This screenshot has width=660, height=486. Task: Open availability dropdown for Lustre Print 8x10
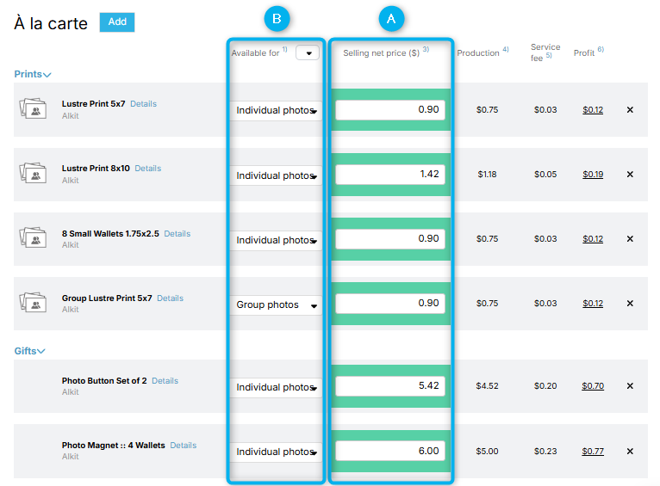coord(276,175)
